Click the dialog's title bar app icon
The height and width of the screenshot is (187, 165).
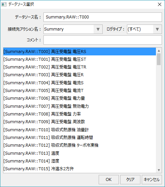(4, 4)
